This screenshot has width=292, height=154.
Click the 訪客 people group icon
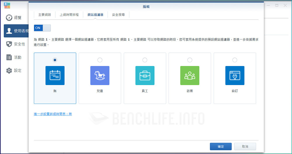point(190,75)
